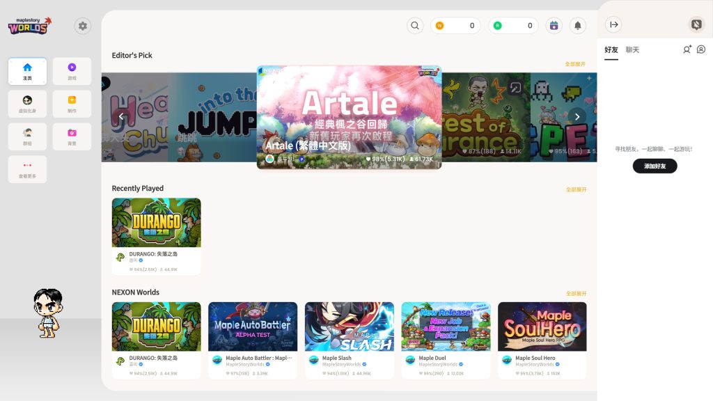Open the search magnifier icon
This screenshot has width=713, height=401.
pos(415,26)
